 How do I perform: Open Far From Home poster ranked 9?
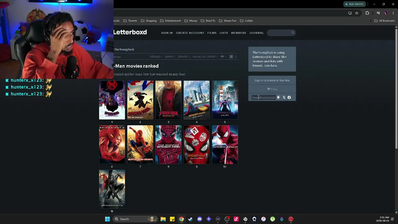tap(197, 145)
